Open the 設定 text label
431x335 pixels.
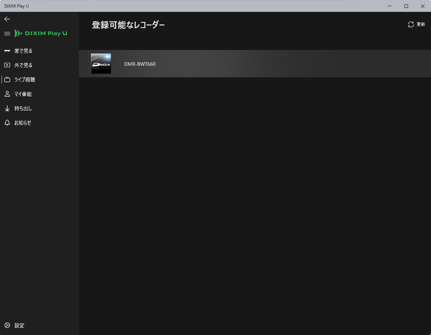click(x=19, y=326)
